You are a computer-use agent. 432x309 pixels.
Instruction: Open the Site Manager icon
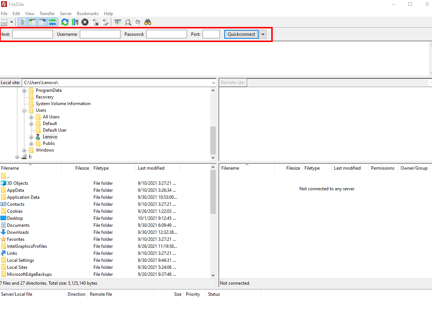click(x=4, y=22)
